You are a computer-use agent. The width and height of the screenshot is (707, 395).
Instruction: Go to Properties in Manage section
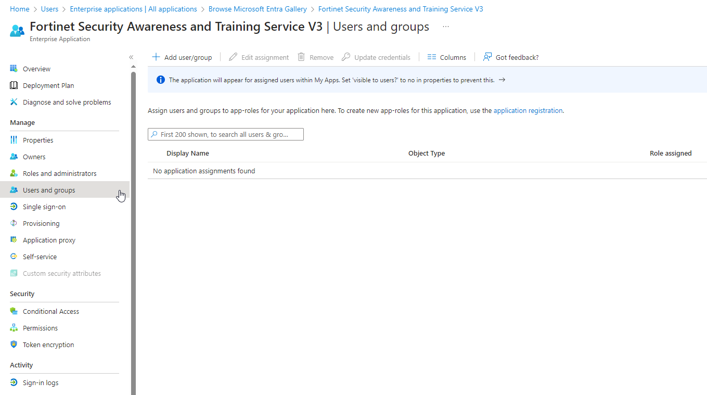[38, 140]
